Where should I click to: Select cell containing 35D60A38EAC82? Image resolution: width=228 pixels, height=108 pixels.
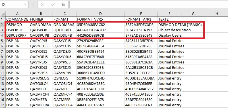coord(100,25)
